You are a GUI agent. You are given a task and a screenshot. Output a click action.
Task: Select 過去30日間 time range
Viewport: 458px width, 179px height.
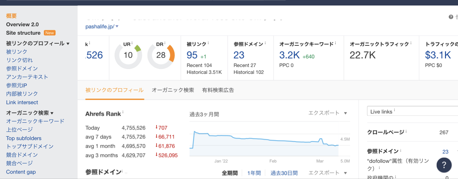click(284, 173)
